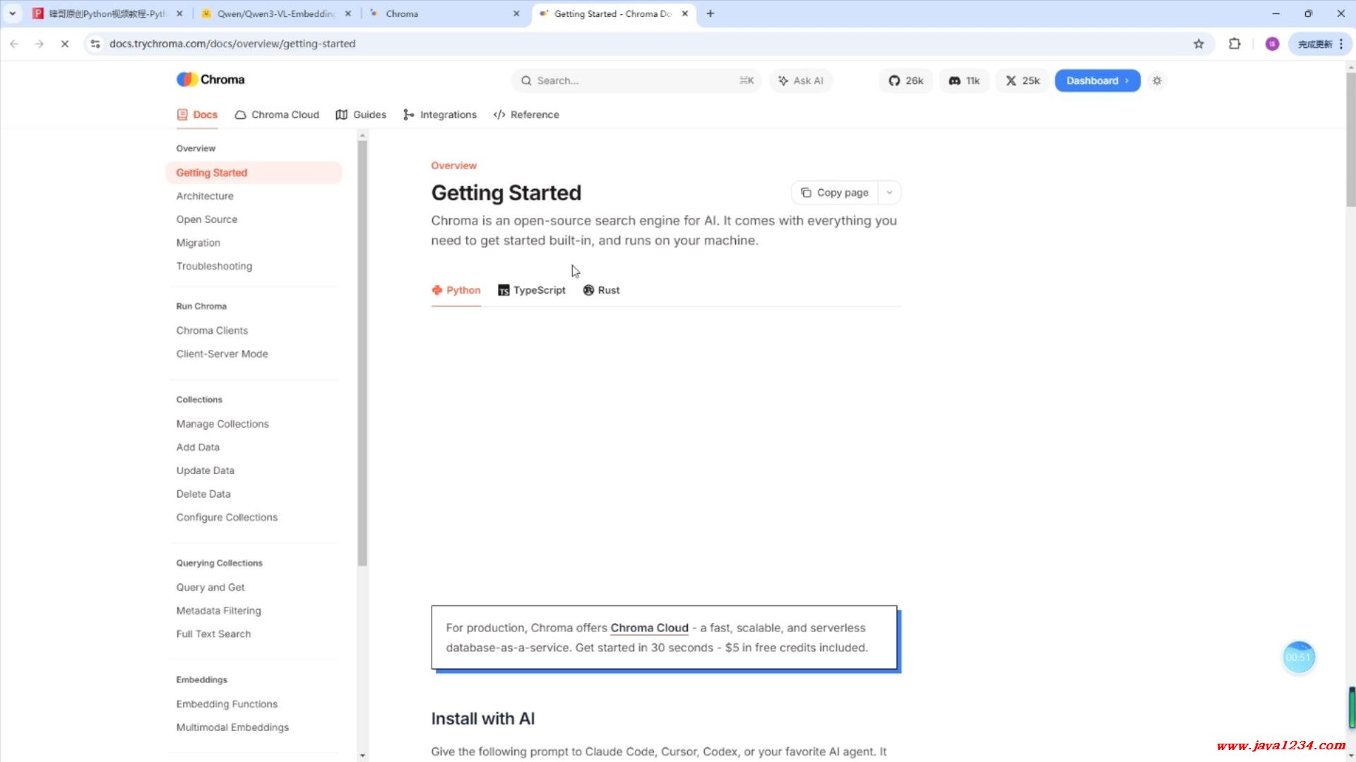Click the Ask AI button

click(801, 80)
